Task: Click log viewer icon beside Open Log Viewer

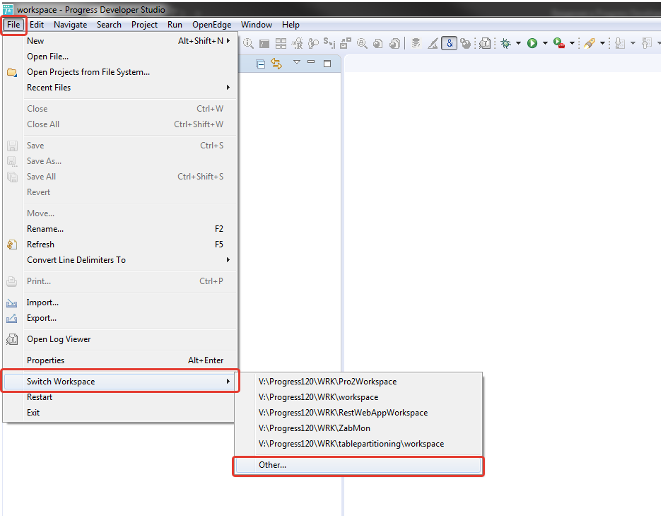Action: pos(12,339)
